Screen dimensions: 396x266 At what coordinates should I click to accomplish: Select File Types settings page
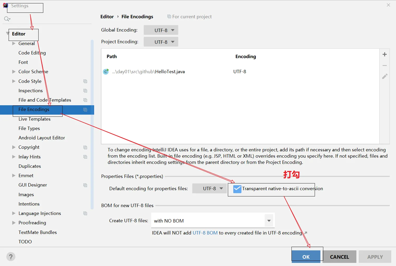tap(29, 128)
